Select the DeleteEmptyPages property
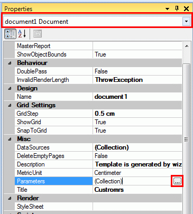The height and width of the screenshot is (214, 193). [54, 156]
